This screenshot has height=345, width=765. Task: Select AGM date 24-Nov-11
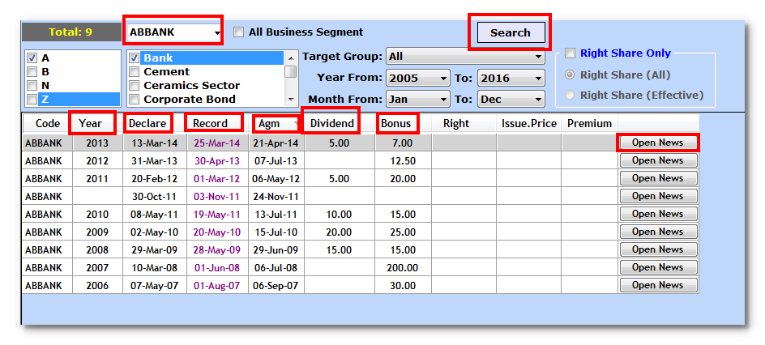[x=276, y=196]
